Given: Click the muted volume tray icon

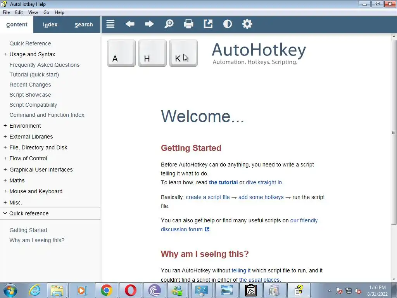Looking at the screenshot, I should point(358,291).
